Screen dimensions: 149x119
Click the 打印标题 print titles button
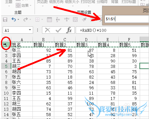click(x=129, y=2)
